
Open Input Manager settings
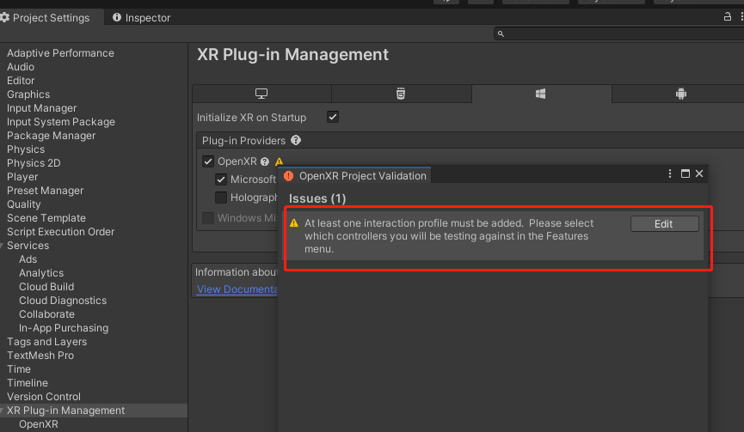pyautogui.click(x=41, y=108)
